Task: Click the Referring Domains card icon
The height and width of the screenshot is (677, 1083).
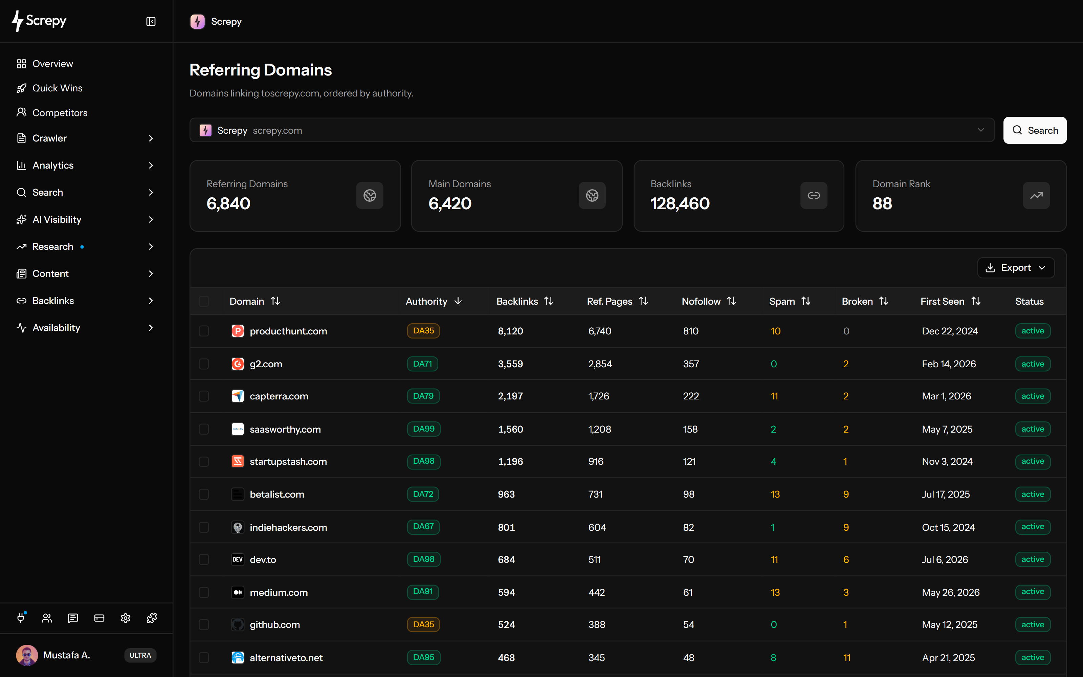Action: point(370,195)
